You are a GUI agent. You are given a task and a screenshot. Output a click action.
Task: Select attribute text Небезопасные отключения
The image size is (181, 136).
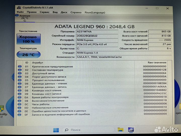(50, 108)
